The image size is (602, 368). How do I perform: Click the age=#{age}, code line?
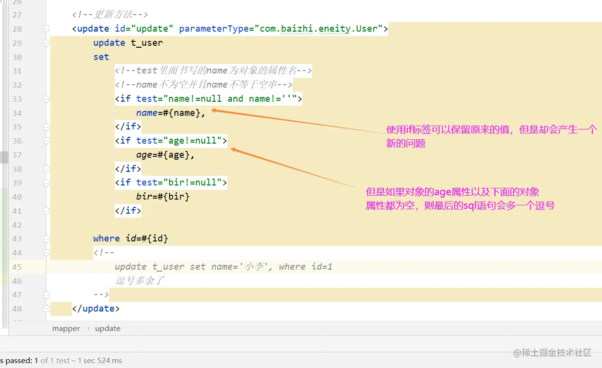[x=165, y=155]
